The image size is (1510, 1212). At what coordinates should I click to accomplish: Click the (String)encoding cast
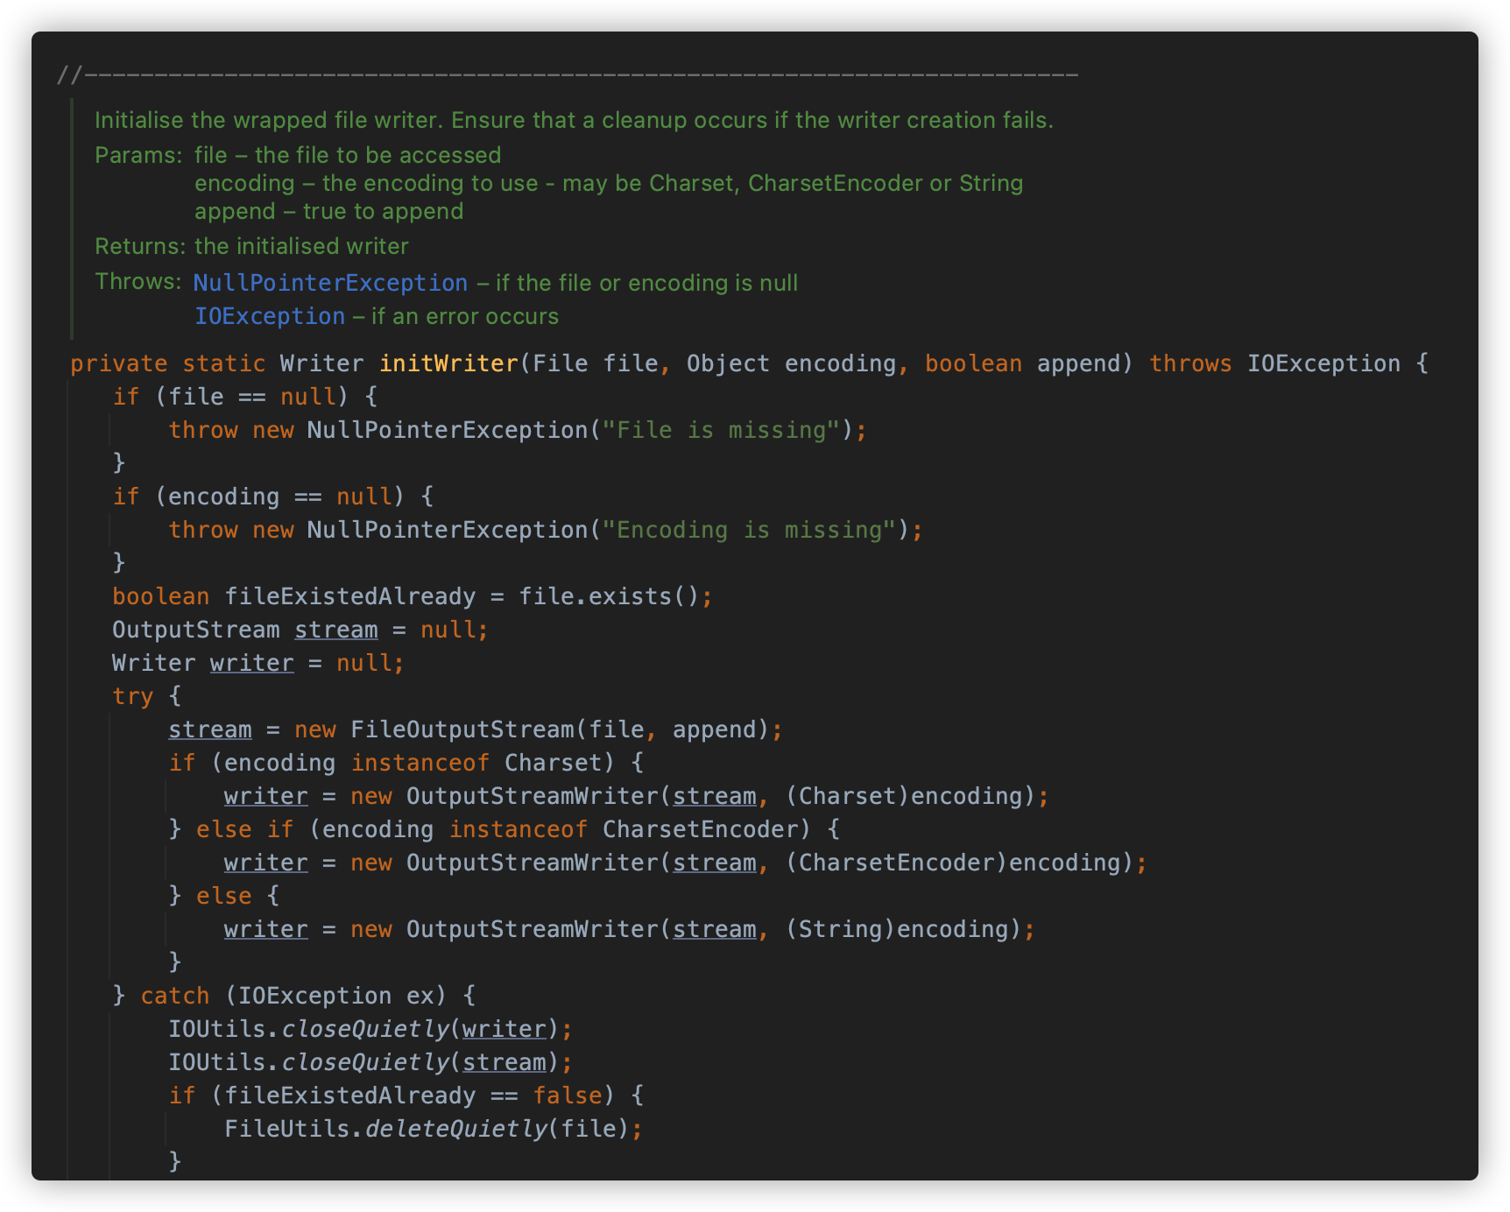(897, 929)
